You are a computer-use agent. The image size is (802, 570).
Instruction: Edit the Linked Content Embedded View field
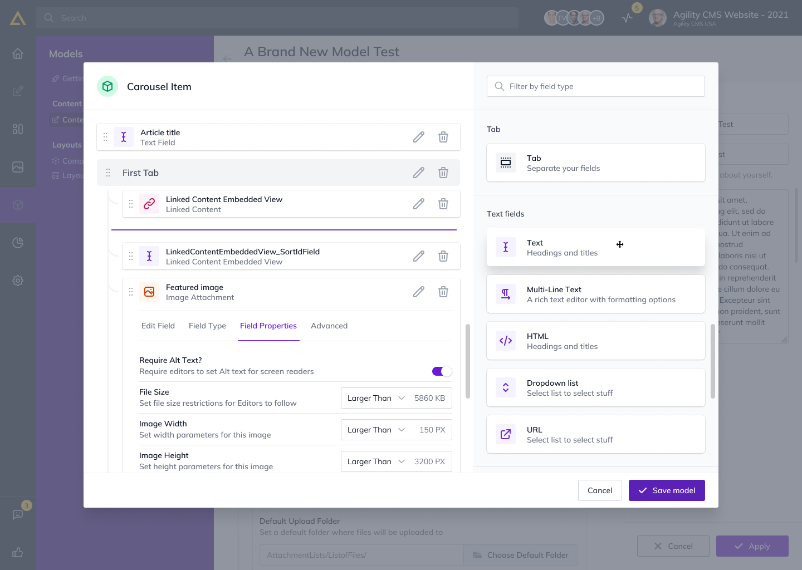click(x=419, y=204)
